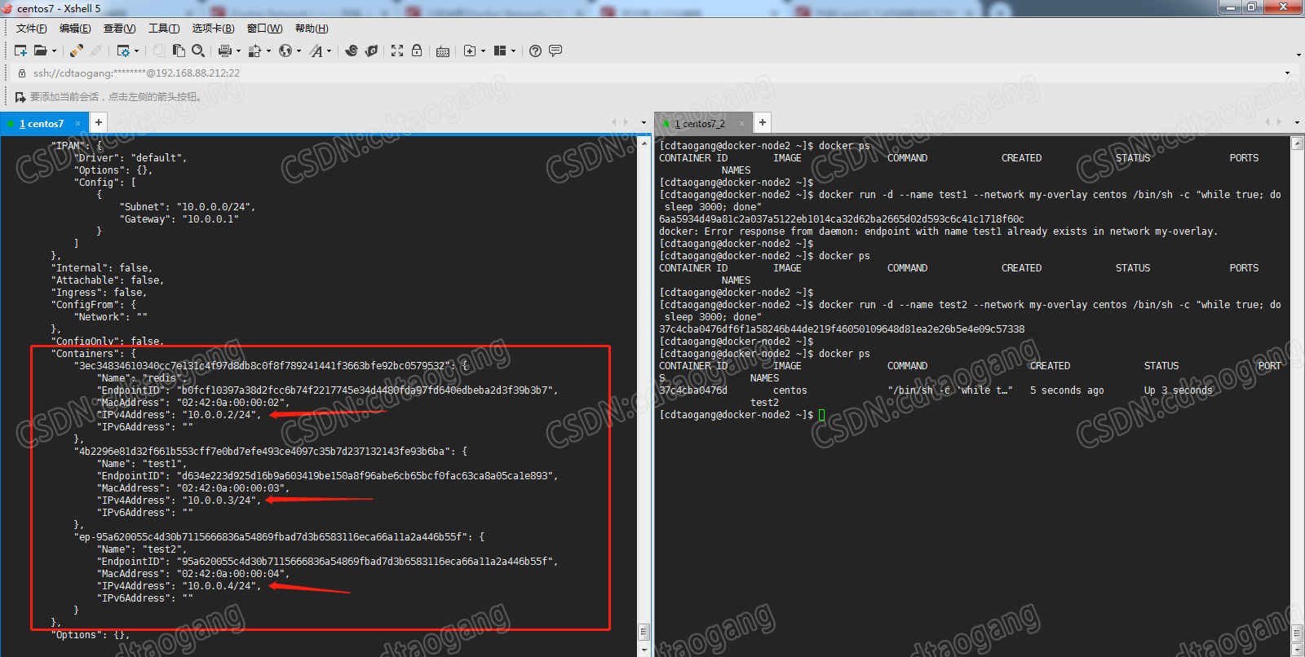Close the centos7_2 tab
This screenshot has width=1305, height=657.
(742, 124)
